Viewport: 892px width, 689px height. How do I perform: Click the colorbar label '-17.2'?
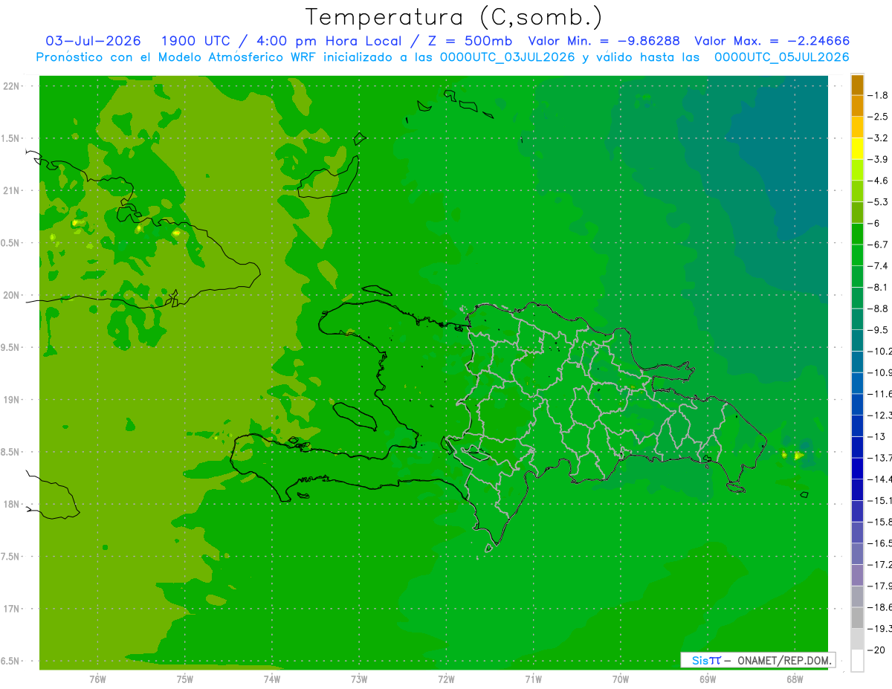[x=882, y=564]
